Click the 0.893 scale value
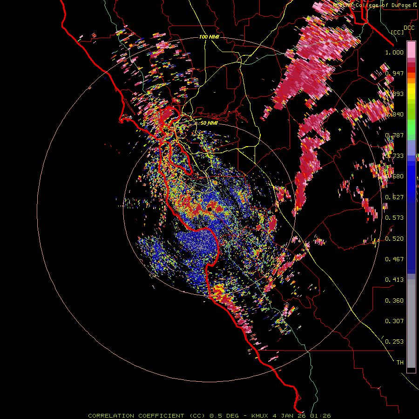The height and width of the screenshot is (419, 419). pos(394,94)
